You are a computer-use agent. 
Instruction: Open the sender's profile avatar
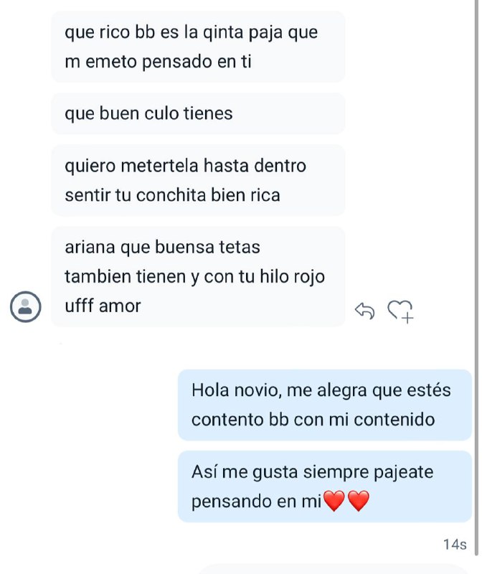click(x=26, y=307)
